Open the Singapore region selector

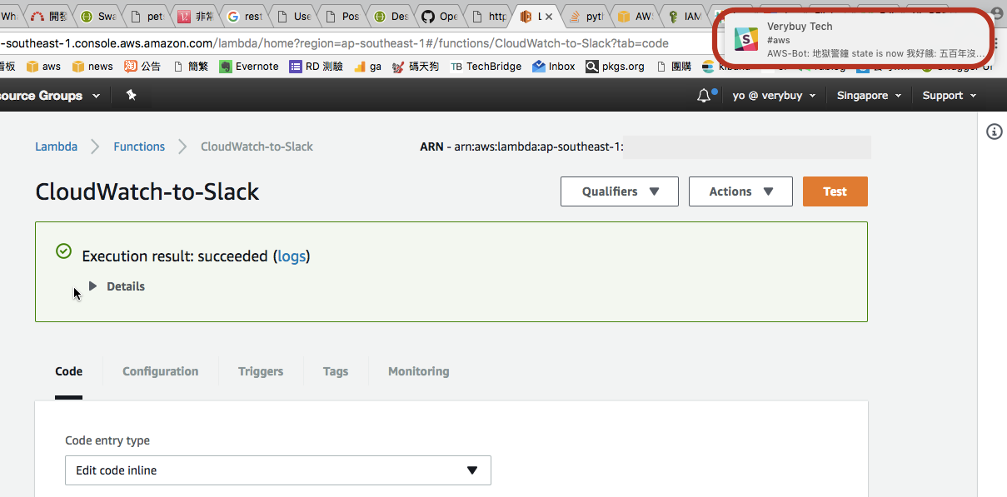869,96
